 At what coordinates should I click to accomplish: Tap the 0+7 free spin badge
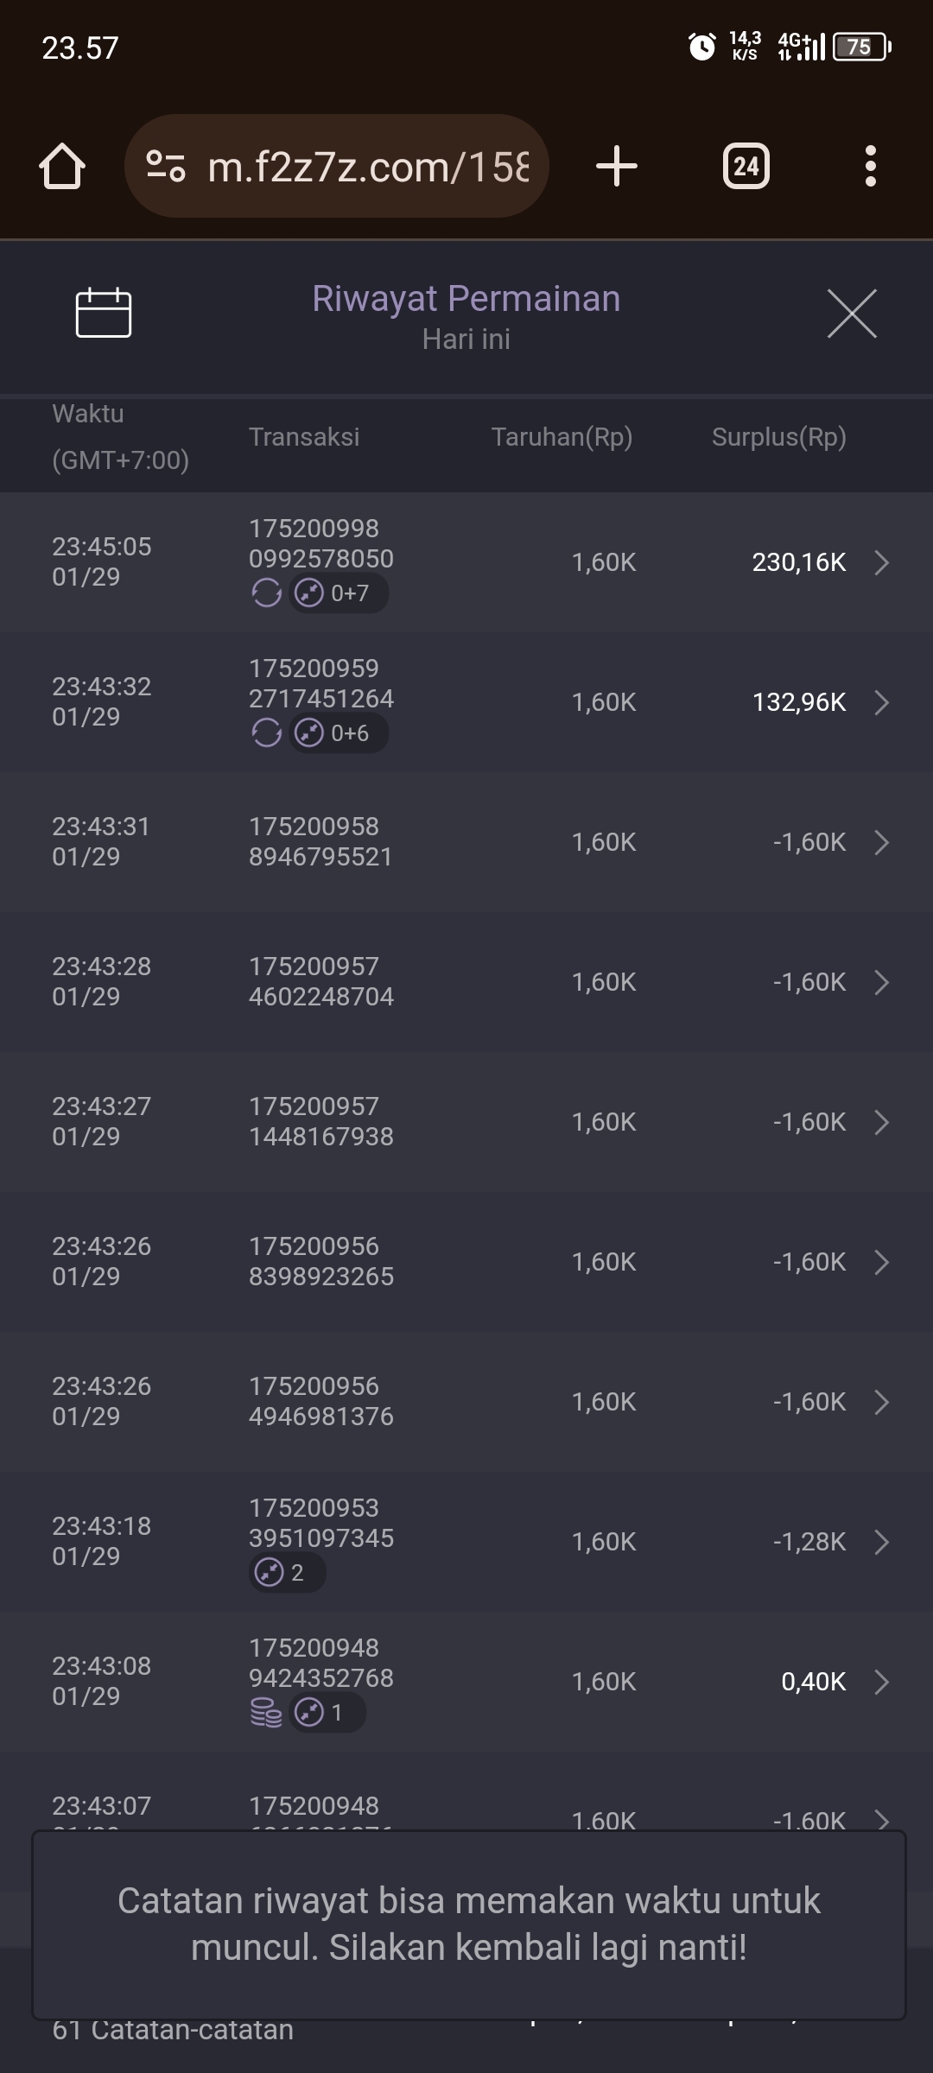tap(339, 593)
